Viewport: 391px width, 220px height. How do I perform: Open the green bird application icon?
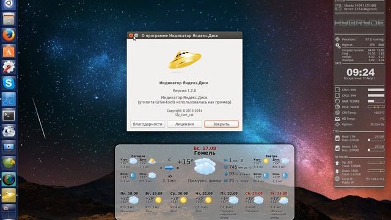9,163
